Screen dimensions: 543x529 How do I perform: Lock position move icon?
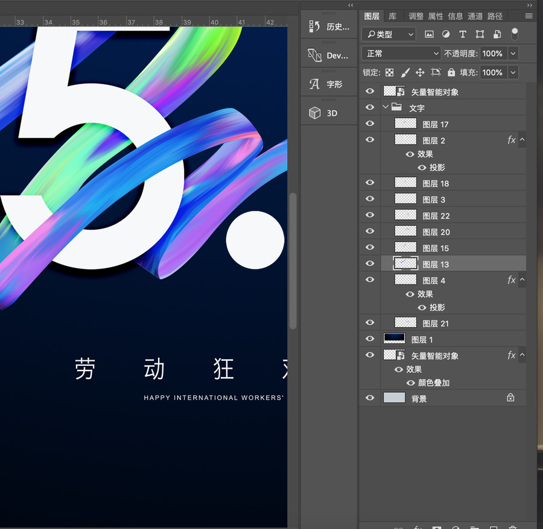[x=420, y=72]
